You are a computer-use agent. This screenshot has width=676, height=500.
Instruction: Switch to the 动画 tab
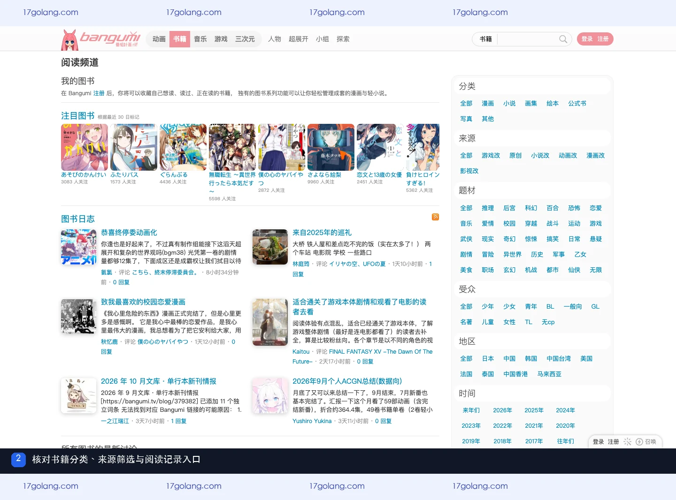pyautogui.click(x=159, y=39)
